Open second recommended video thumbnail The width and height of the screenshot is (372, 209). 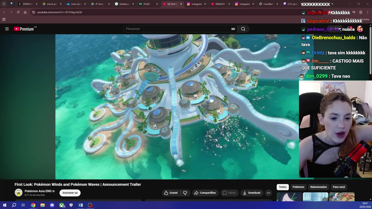coord(315,197)
